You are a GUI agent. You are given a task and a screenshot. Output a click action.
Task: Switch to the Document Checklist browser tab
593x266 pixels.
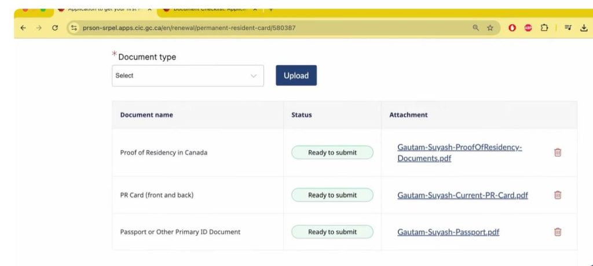point(210,9)
